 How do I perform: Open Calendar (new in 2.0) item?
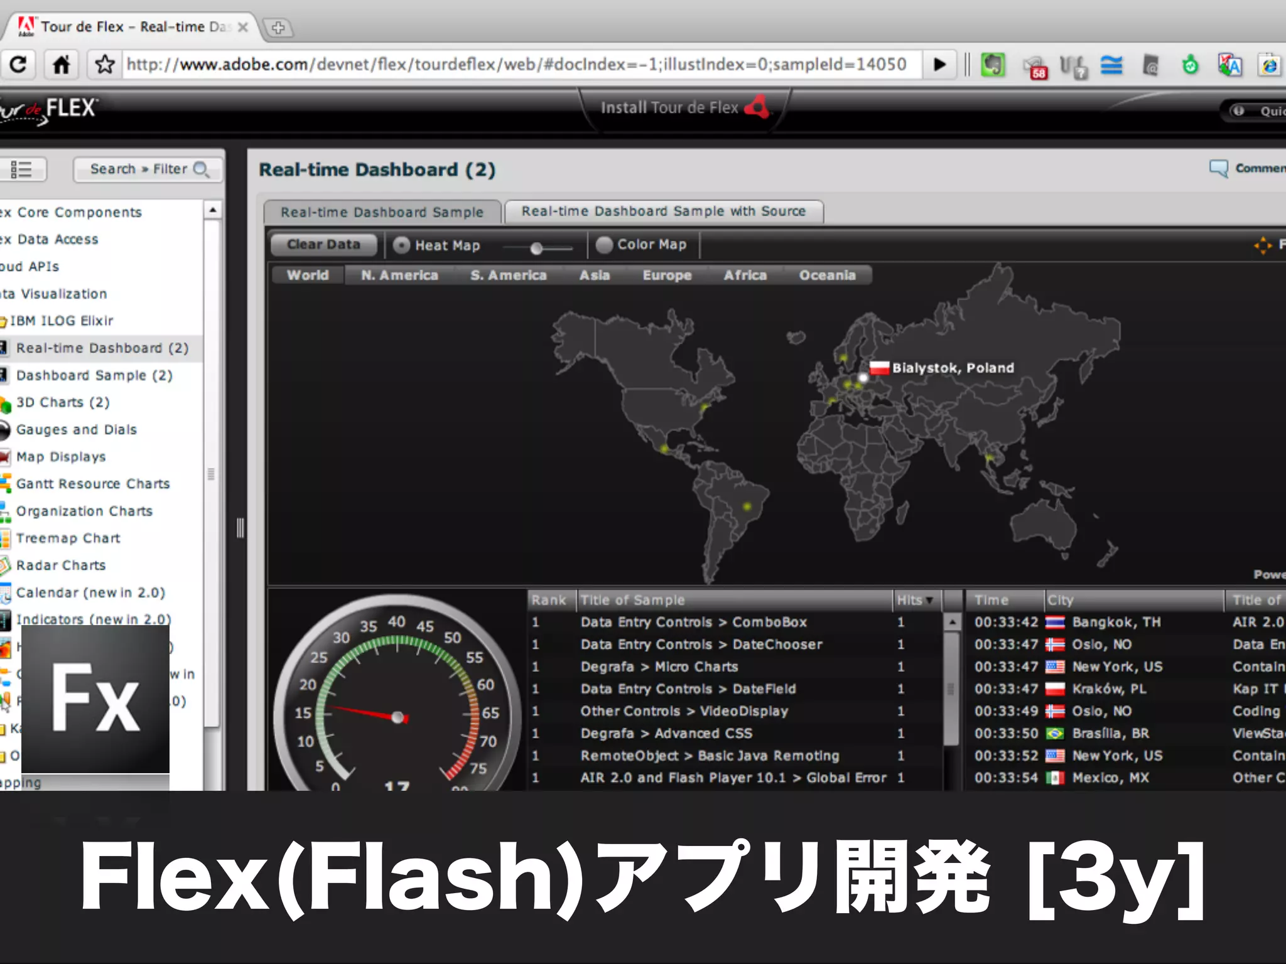[x=90, y=592]
